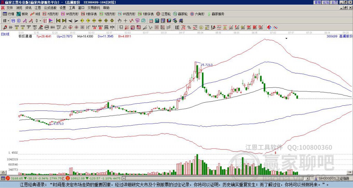Click the Up=23.7873 value
This screenshot has height=188, width=353.
64,36
